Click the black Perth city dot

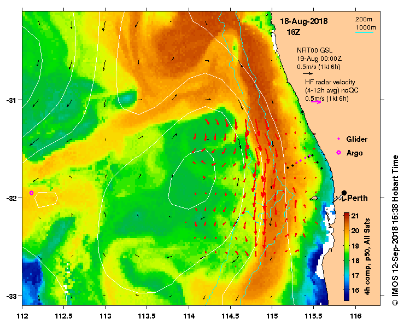tap(344, 193)
